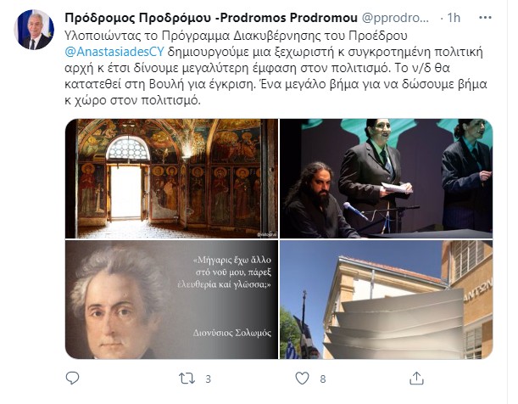The image size is (518, 404).
Task: Open the stage performers photo
Action: point(387,178)
